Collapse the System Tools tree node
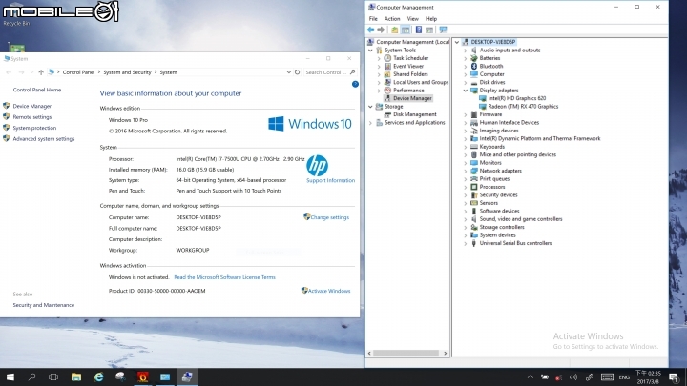Image resolution: width=687 pixels, height=386 pixels. click(370, 51)
